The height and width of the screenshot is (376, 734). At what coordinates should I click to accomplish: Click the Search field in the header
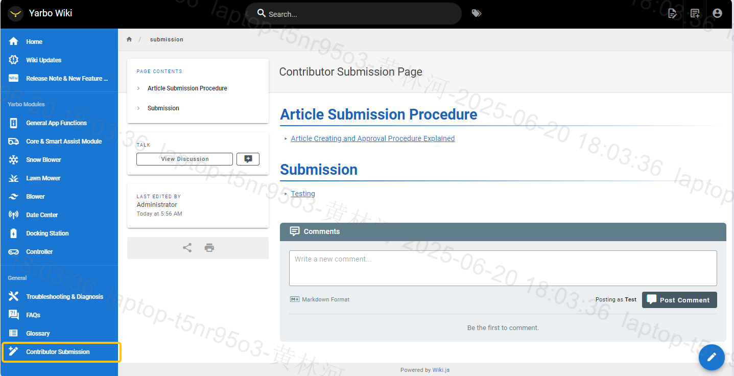click(353, 14)
